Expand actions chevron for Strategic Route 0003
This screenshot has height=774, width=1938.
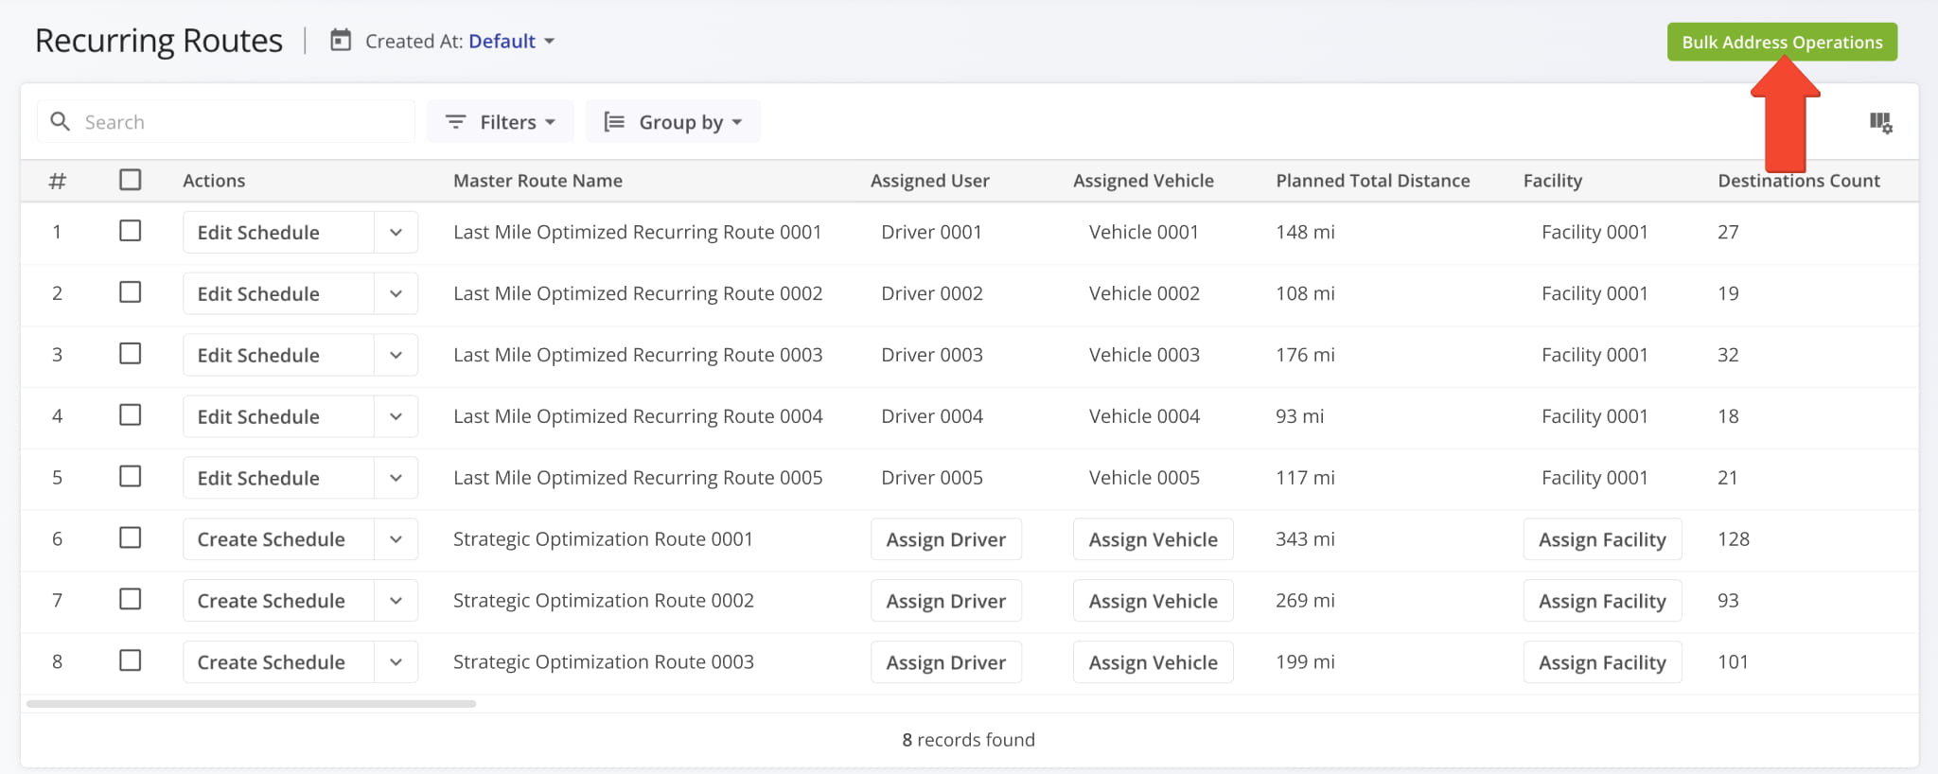pyautogui.click(x=396, y=662)
